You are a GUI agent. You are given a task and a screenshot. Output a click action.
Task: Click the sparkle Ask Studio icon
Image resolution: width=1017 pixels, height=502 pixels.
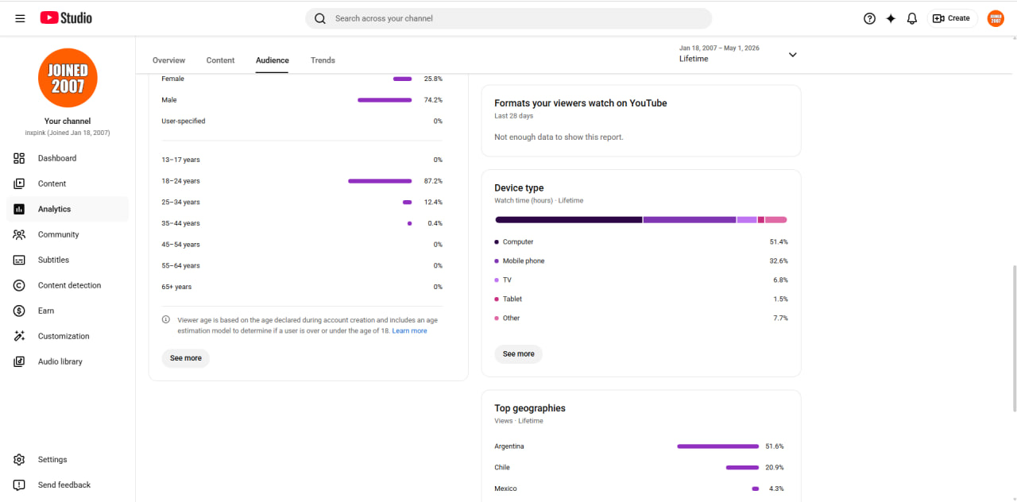[x=891, y=18]
